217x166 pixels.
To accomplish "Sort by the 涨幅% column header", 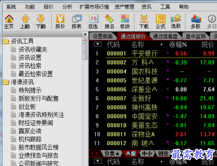I will (178, 44).
